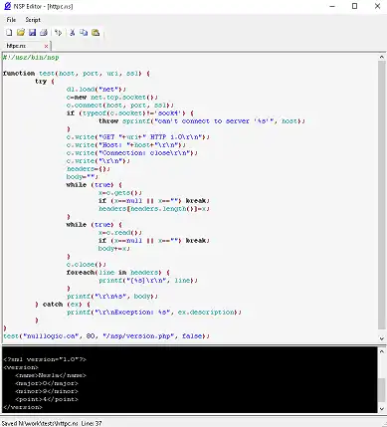Viewport: 387px width, 427px height.
Task: Run the script with the play arrow icon
Action: [x=58, y=33]
